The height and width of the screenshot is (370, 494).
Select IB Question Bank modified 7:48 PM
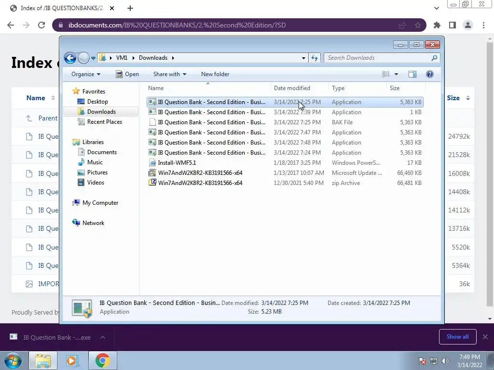(x=285, y=143)
